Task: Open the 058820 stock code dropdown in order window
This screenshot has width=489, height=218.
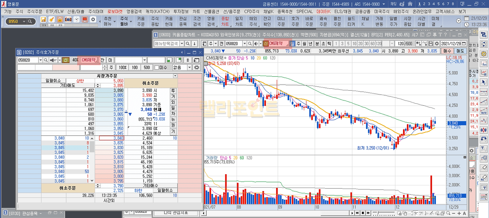Action: click(40, 60)
